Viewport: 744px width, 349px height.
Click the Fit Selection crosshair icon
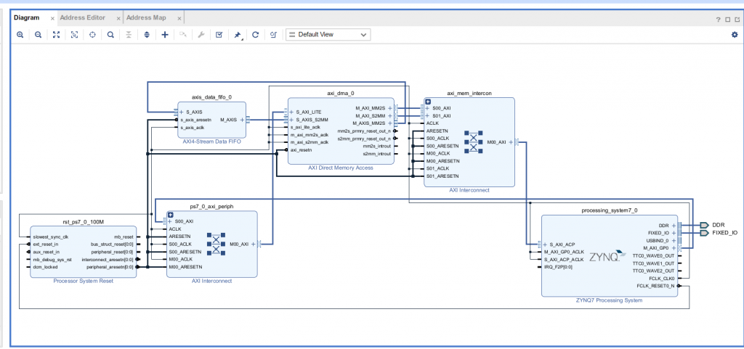pyautogui.click(x=92, y=35)
